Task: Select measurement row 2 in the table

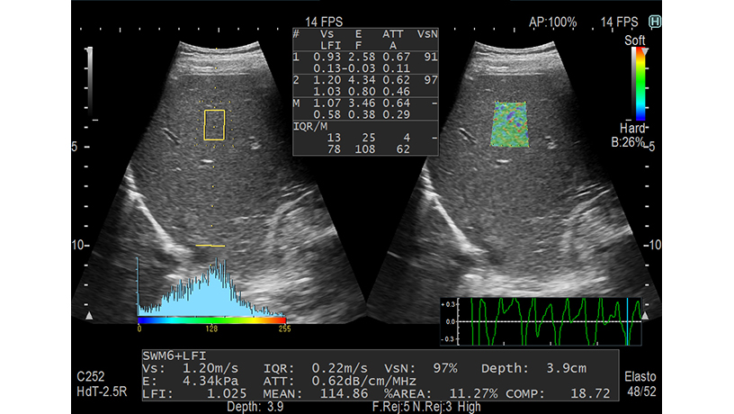Action: pos(366,86)
